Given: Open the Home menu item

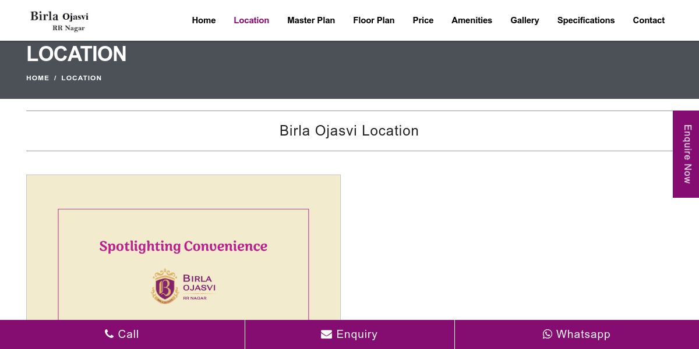Looking at the screenshot, I should (x=204, y=20).
